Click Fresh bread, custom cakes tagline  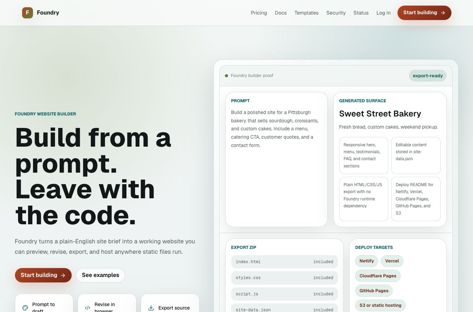[388, 127]
